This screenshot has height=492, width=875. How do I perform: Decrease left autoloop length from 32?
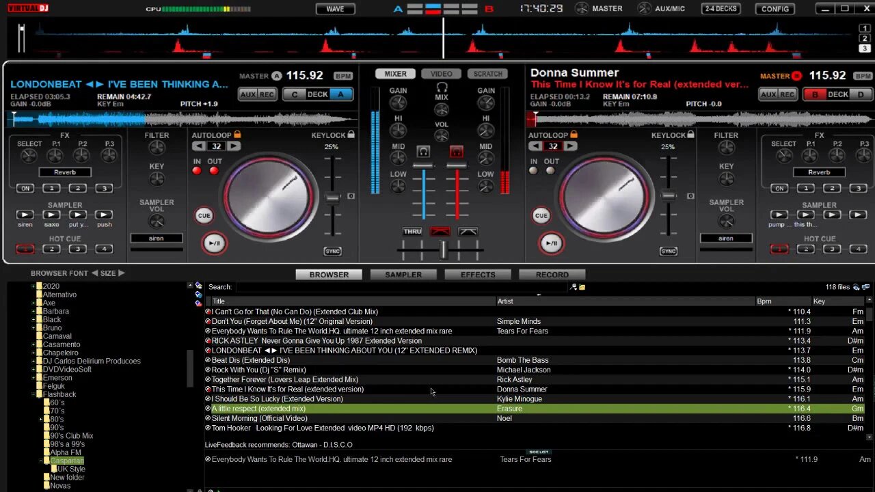pyautogui.click(x=198, y=146)
